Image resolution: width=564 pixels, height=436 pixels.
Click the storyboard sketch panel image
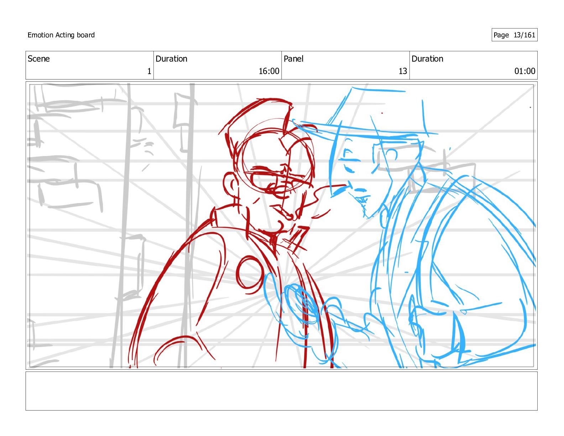tap(281, 225)
